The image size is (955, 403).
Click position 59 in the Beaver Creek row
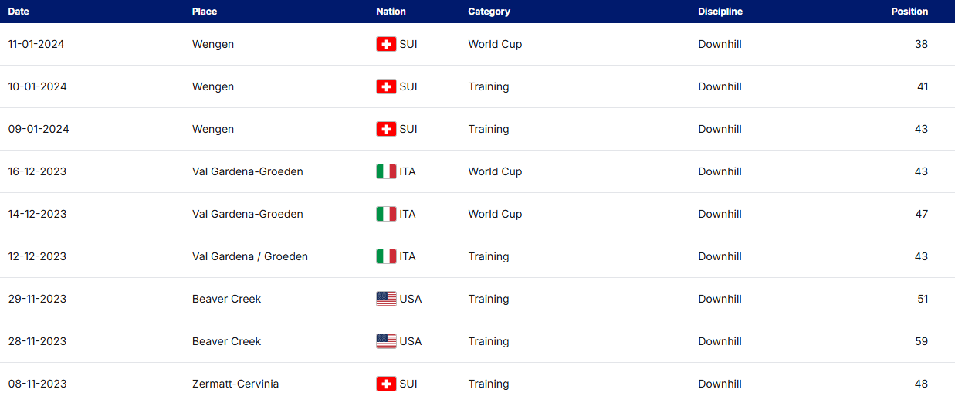click(x=921, y=342)
